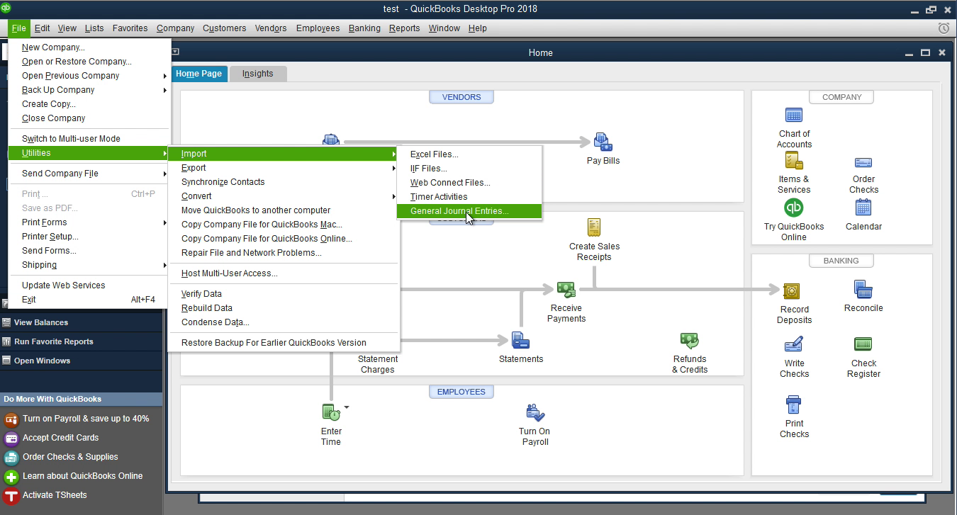Click Verify Data in Utilities menu
The image size is (957, 515).
point(284,294)
